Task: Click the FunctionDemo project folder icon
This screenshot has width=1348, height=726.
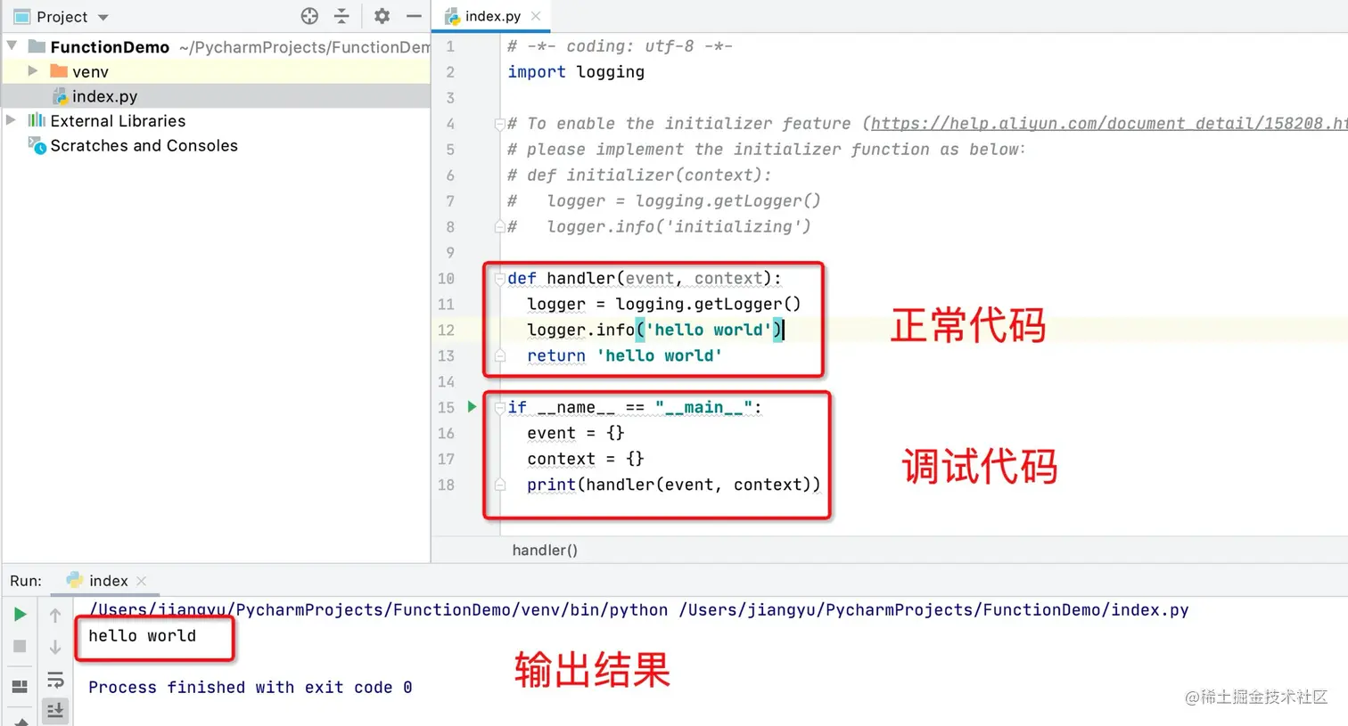Action: click(37, 46)
